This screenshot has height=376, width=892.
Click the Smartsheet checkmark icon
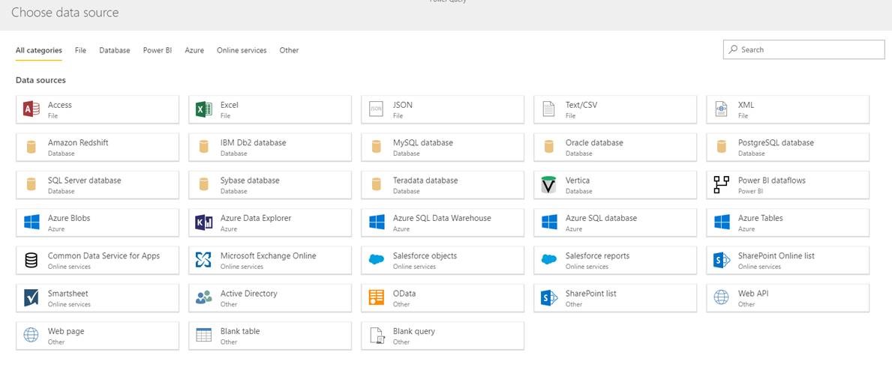tap(32, 297)
